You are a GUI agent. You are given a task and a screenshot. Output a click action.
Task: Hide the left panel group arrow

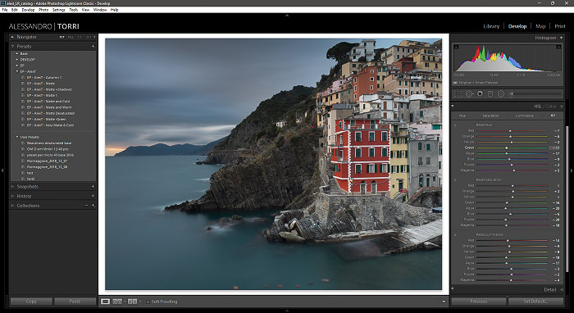(2, 170)
